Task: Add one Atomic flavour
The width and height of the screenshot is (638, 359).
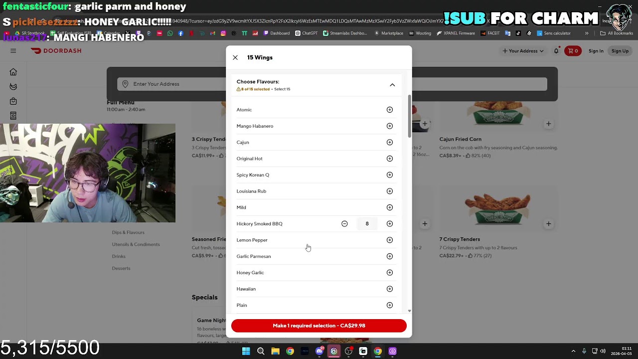Action: coord(390,110)
